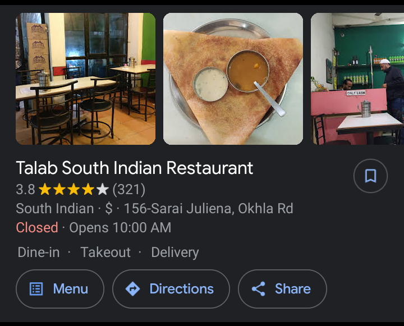This screenshot has height=326, width=404.
Task: Select the Delivery service option
Action: pos(175,252)
